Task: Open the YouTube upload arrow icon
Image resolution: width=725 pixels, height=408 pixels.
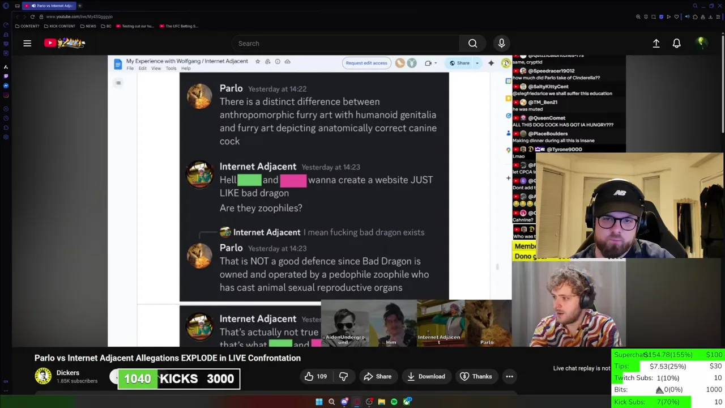Action: click(656, 43)
